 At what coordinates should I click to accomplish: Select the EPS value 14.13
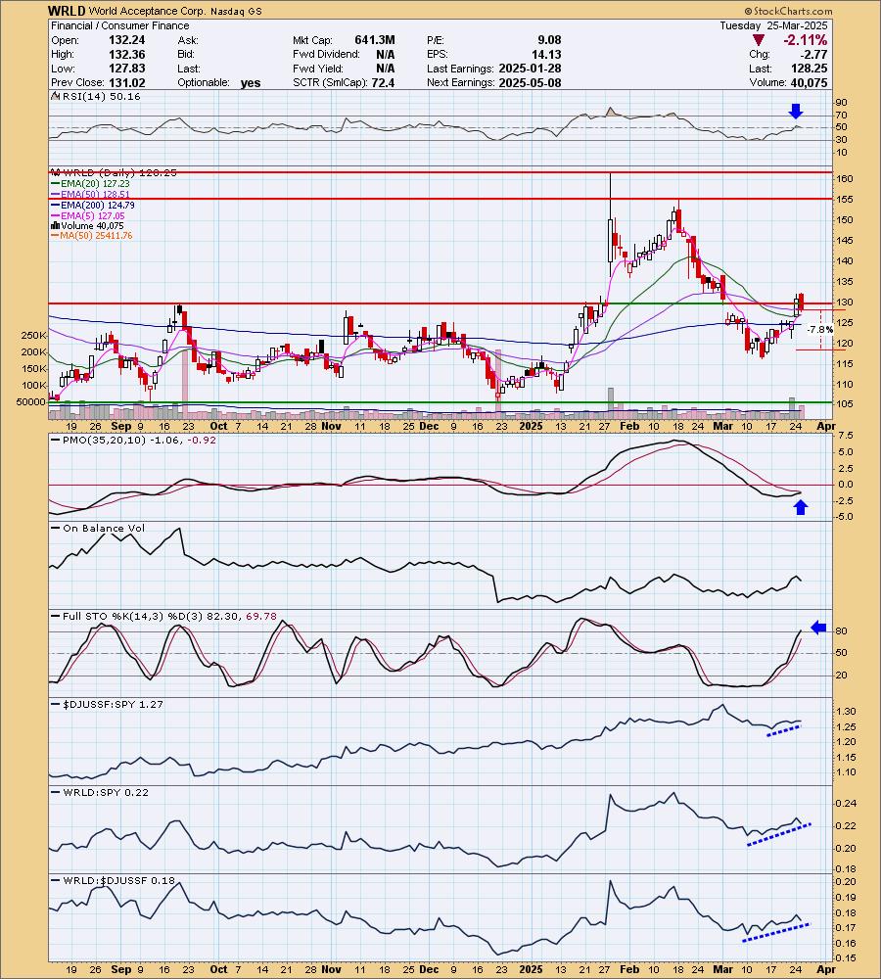coord(546,54)
